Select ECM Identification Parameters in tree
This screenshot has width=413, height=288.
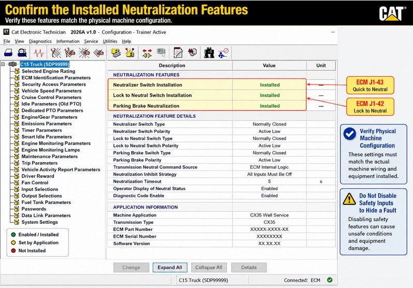56,78
